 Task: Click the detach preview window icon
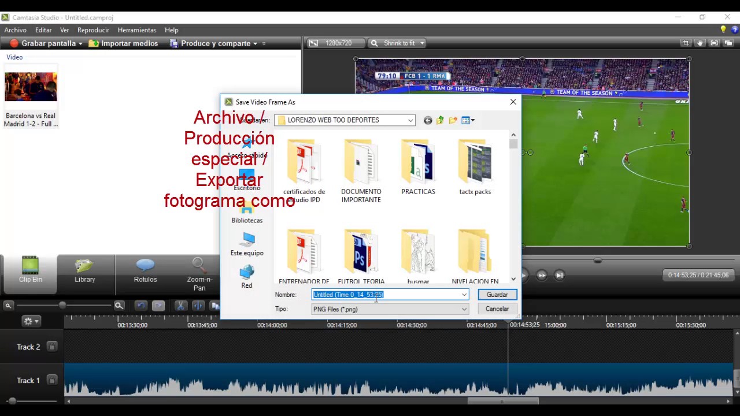728,43
